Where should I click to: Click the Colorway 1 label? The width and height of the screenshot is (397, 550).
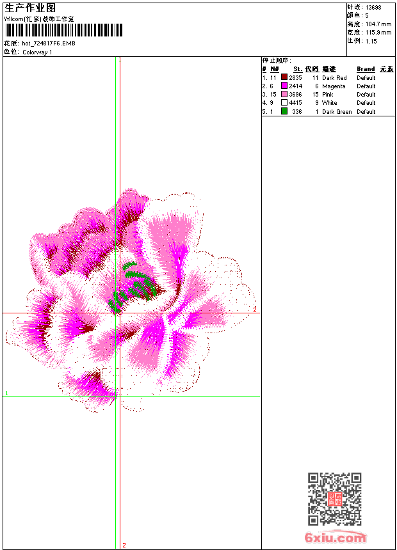(37, 52)
